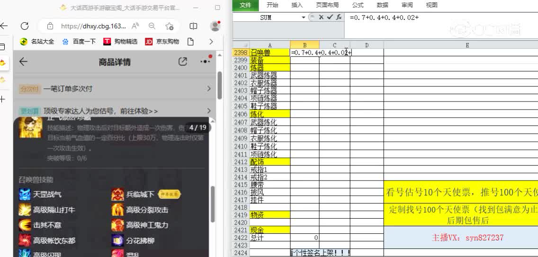
Task: Click the zoom magnifier icon in address bar
Action: pyautogui.click(x=152, y=26)
